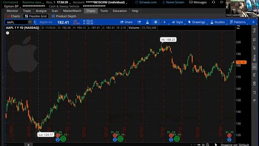Click the chart hamburger menu icon

point(253,22)
